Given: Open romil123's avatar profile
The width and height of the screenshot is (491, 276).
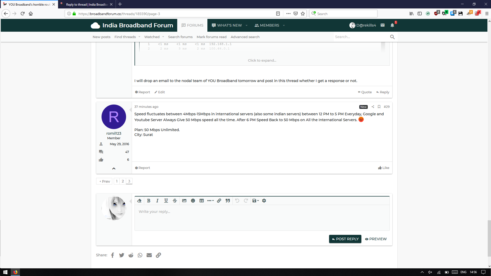Looking at the screenshot, I should coord(114,117).
